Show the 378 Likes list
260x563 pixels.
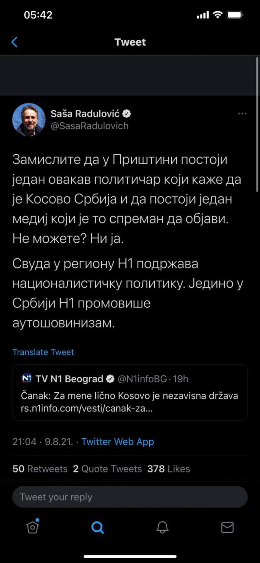pyautogui.click(x=169, y=469)
